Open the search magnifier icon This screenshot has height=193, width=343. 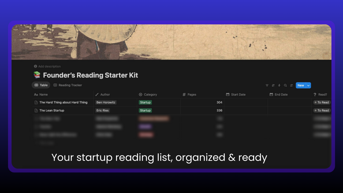(x=285, y=86)
